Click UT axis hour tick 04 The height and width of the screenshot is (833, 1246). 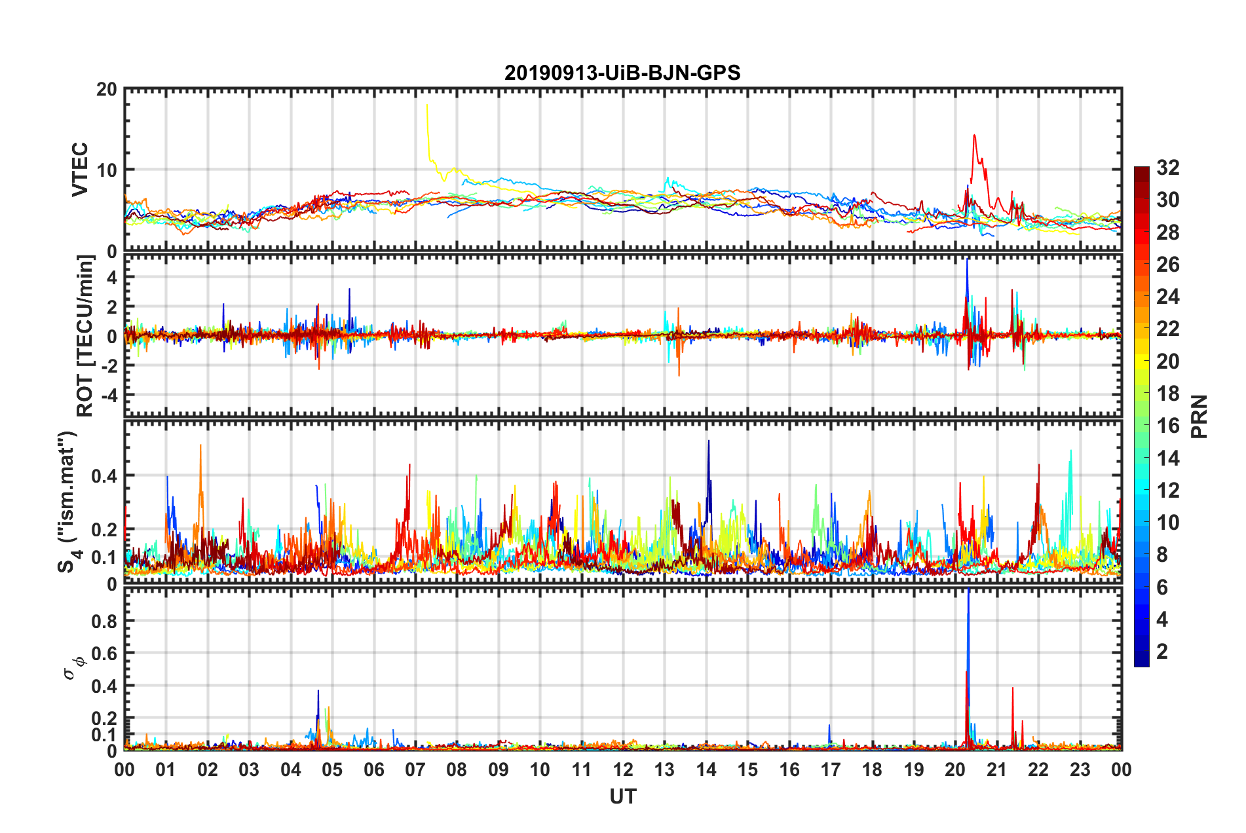[291, 769]
